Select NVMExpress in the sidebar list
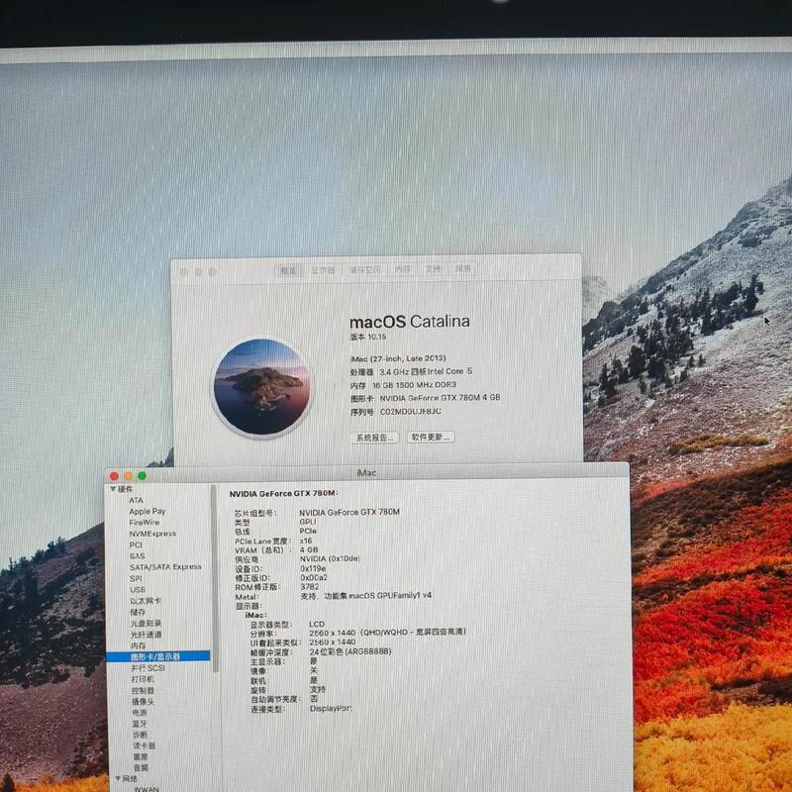The image size is (792, 792). point(151,534)
